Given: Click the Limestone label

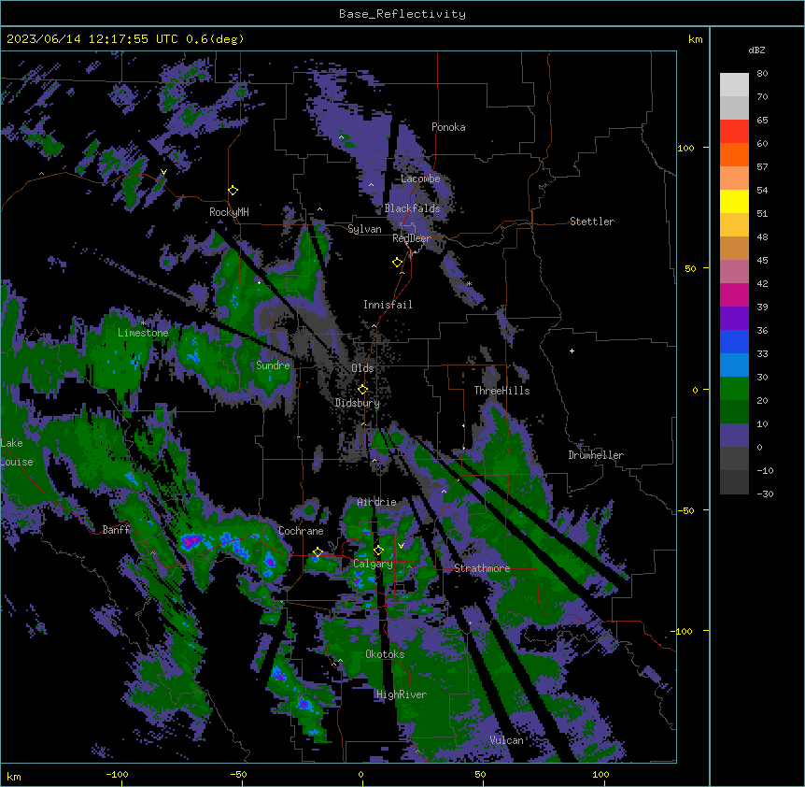Looking at the screenshot, I should click(143, 333).
